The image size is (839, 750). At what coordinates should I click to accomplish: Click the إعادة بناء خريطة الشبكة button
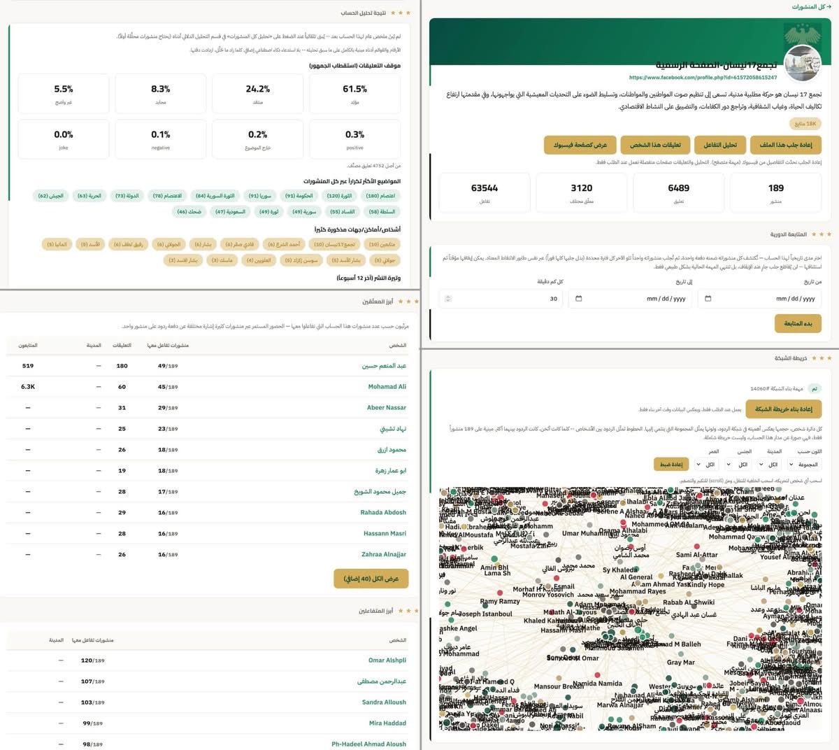pyautogui.click(x=784, y=409)
